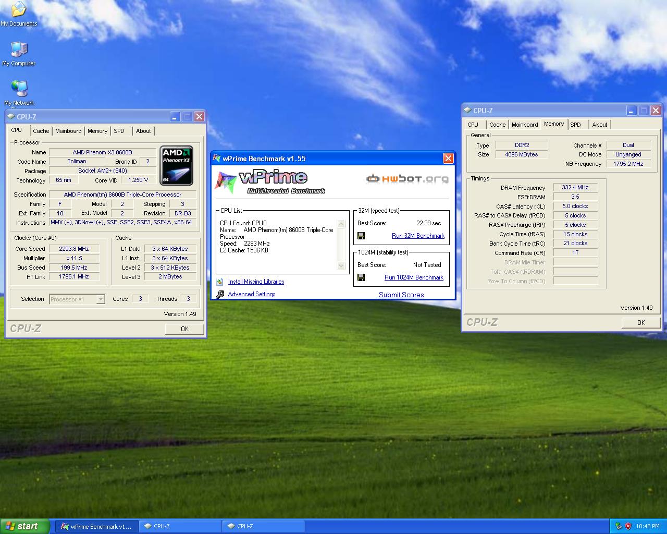
Task: Click Install Missing Libraries link
Action: (x=256, y=282)
